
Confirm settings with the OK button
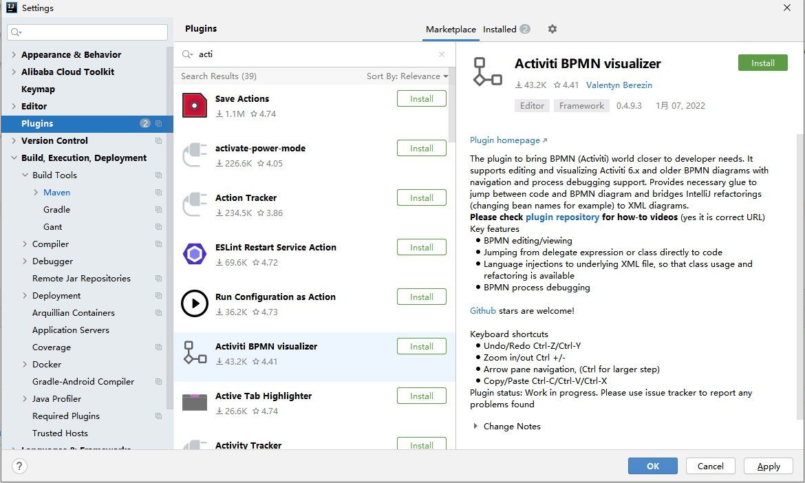pos(653,466)
